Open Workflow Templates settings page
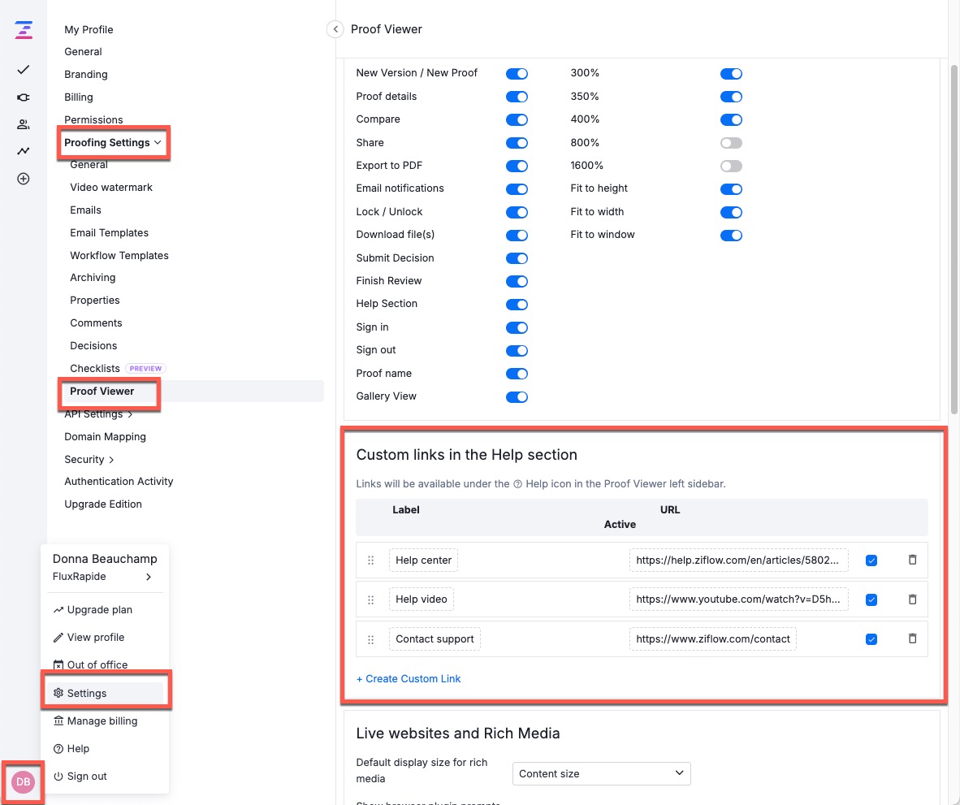The height and width of the screenshot is (805, 960). 119,255
